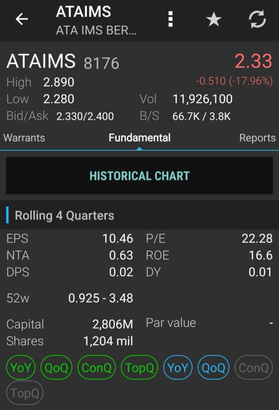Image resolution: width=279 pixels, height=410 pixels.
Task: Tap the back arrow icon
Action: (x=22, y=19)
